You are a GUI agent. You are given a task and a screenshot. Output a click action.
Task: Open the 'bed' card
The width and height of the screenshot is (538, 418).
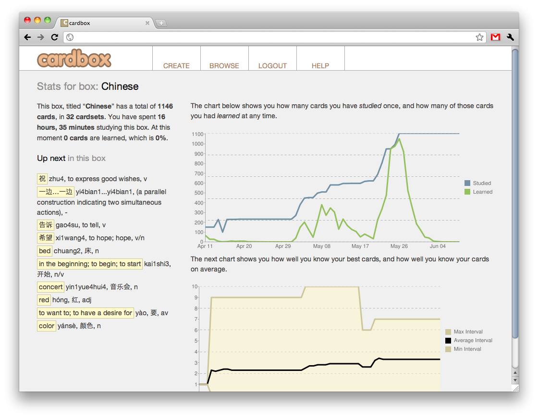click(45, 251)
